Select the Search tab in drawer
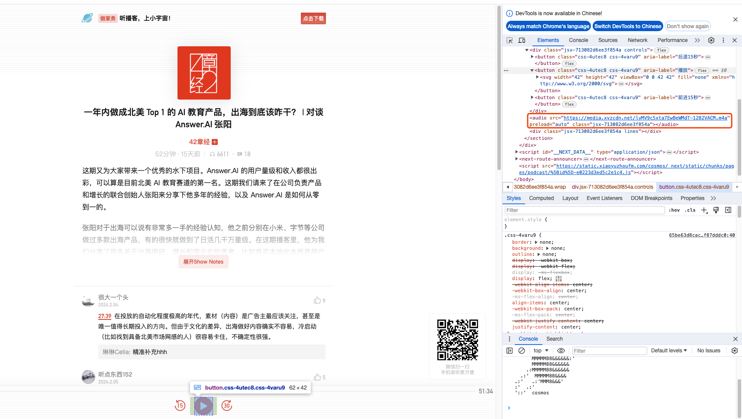 (x=555, y=339)
